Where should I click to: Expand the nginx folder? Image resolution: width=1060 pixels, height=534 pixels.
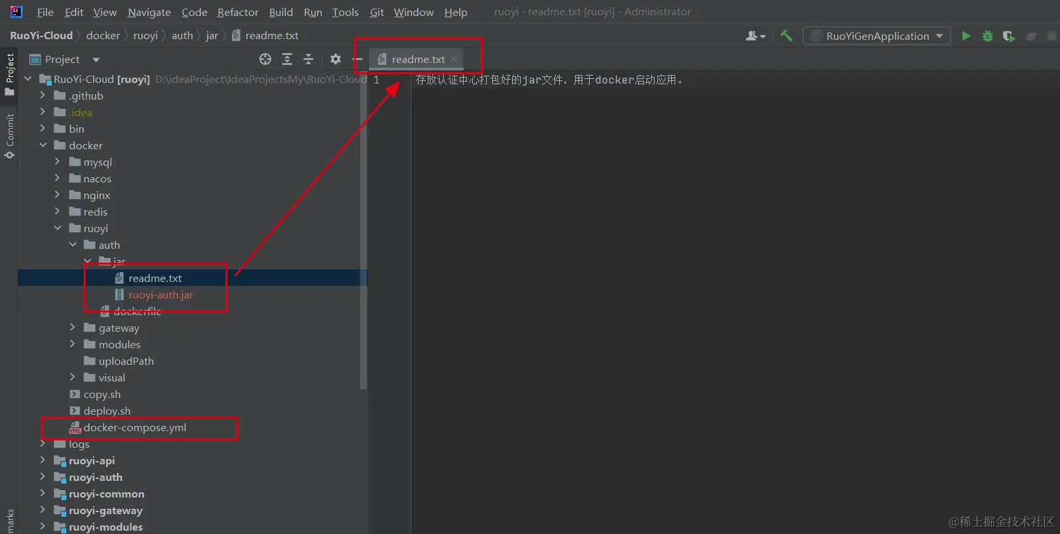pyautogui.click(x=58, y=195)
